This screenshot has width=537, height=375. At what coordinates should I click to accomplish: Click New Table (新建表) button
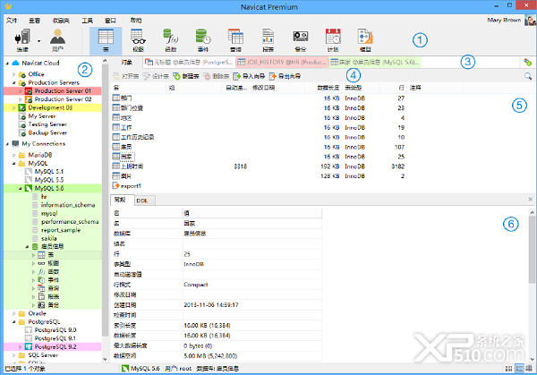coord(186,76)
